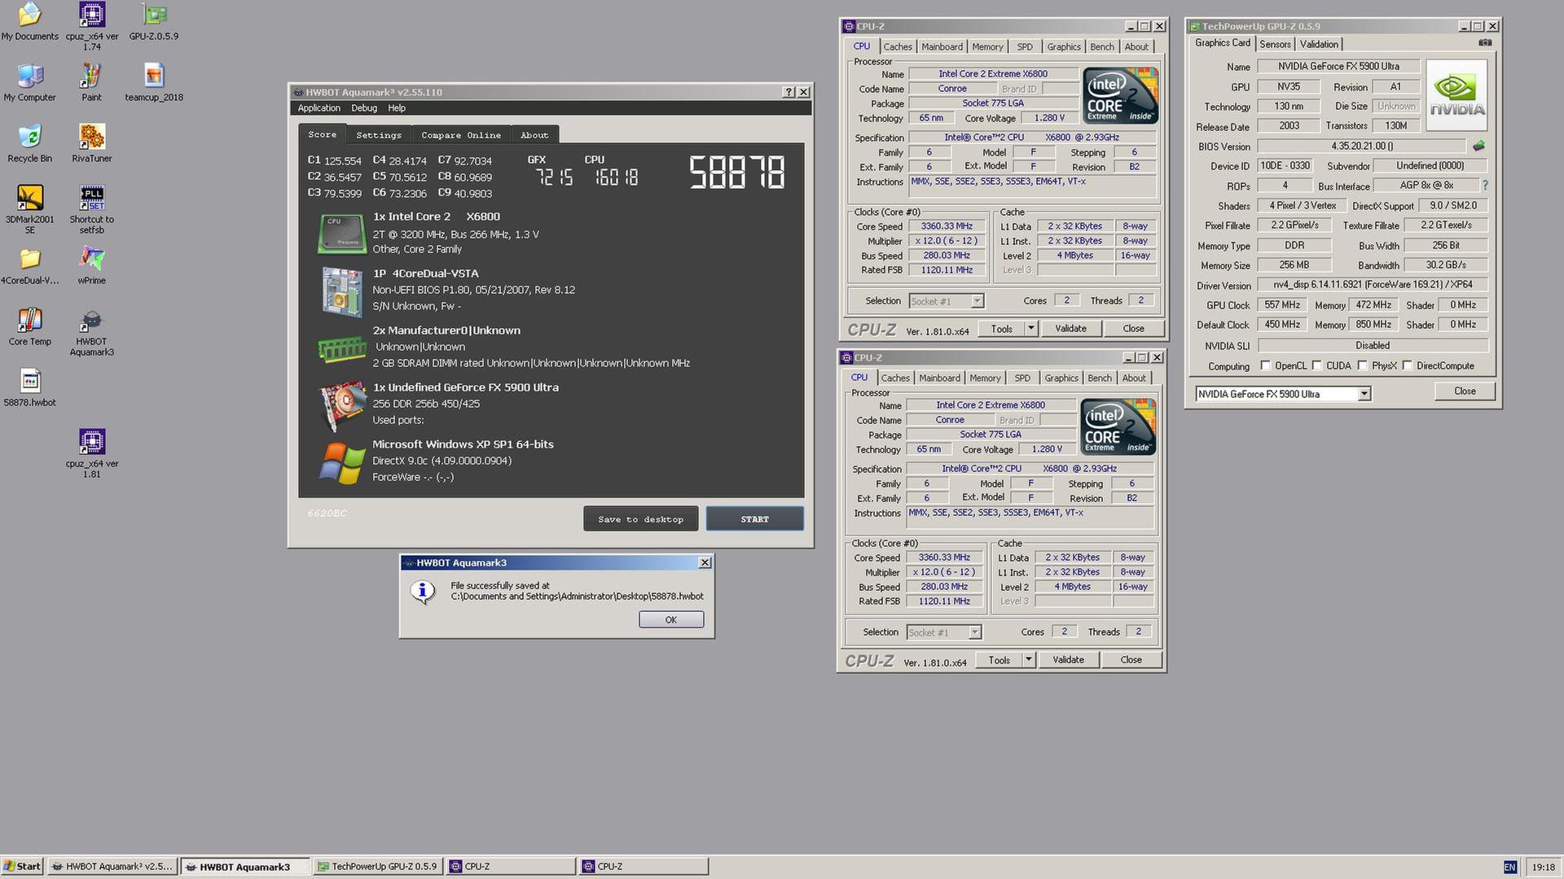Expand Tools dropdown arrow in upper CPU-Z
This screenshot has width=1564, height=879.
(x=1030, y=328)
